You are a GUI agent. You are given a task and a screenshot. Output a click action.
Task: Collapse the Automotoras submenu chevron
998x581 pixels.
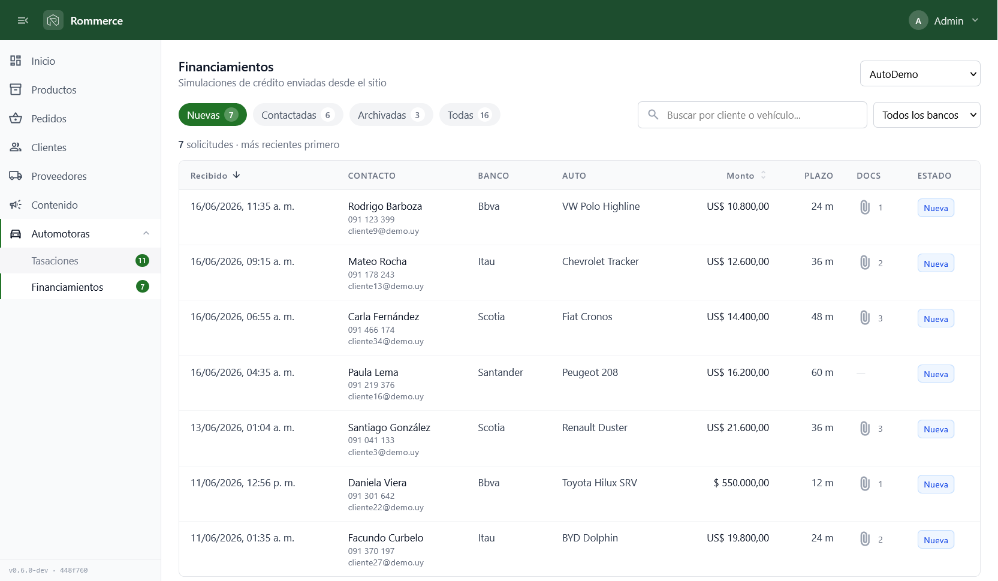coord(146,233)
